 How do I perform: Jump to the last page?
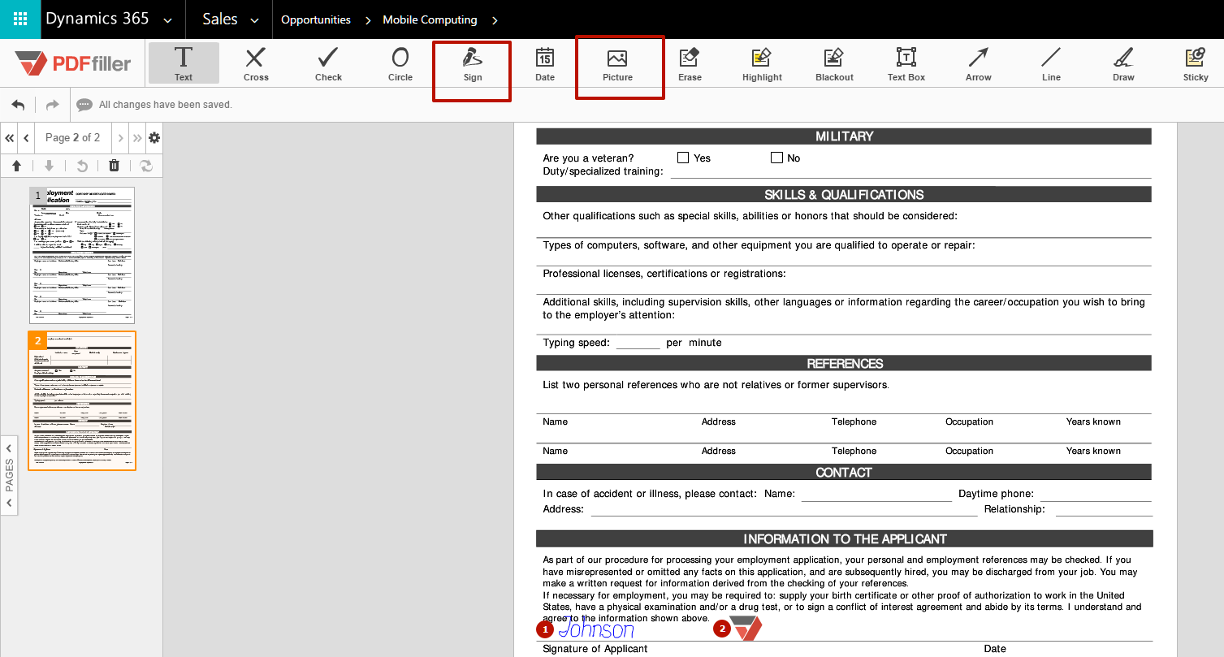click(137, 138)
